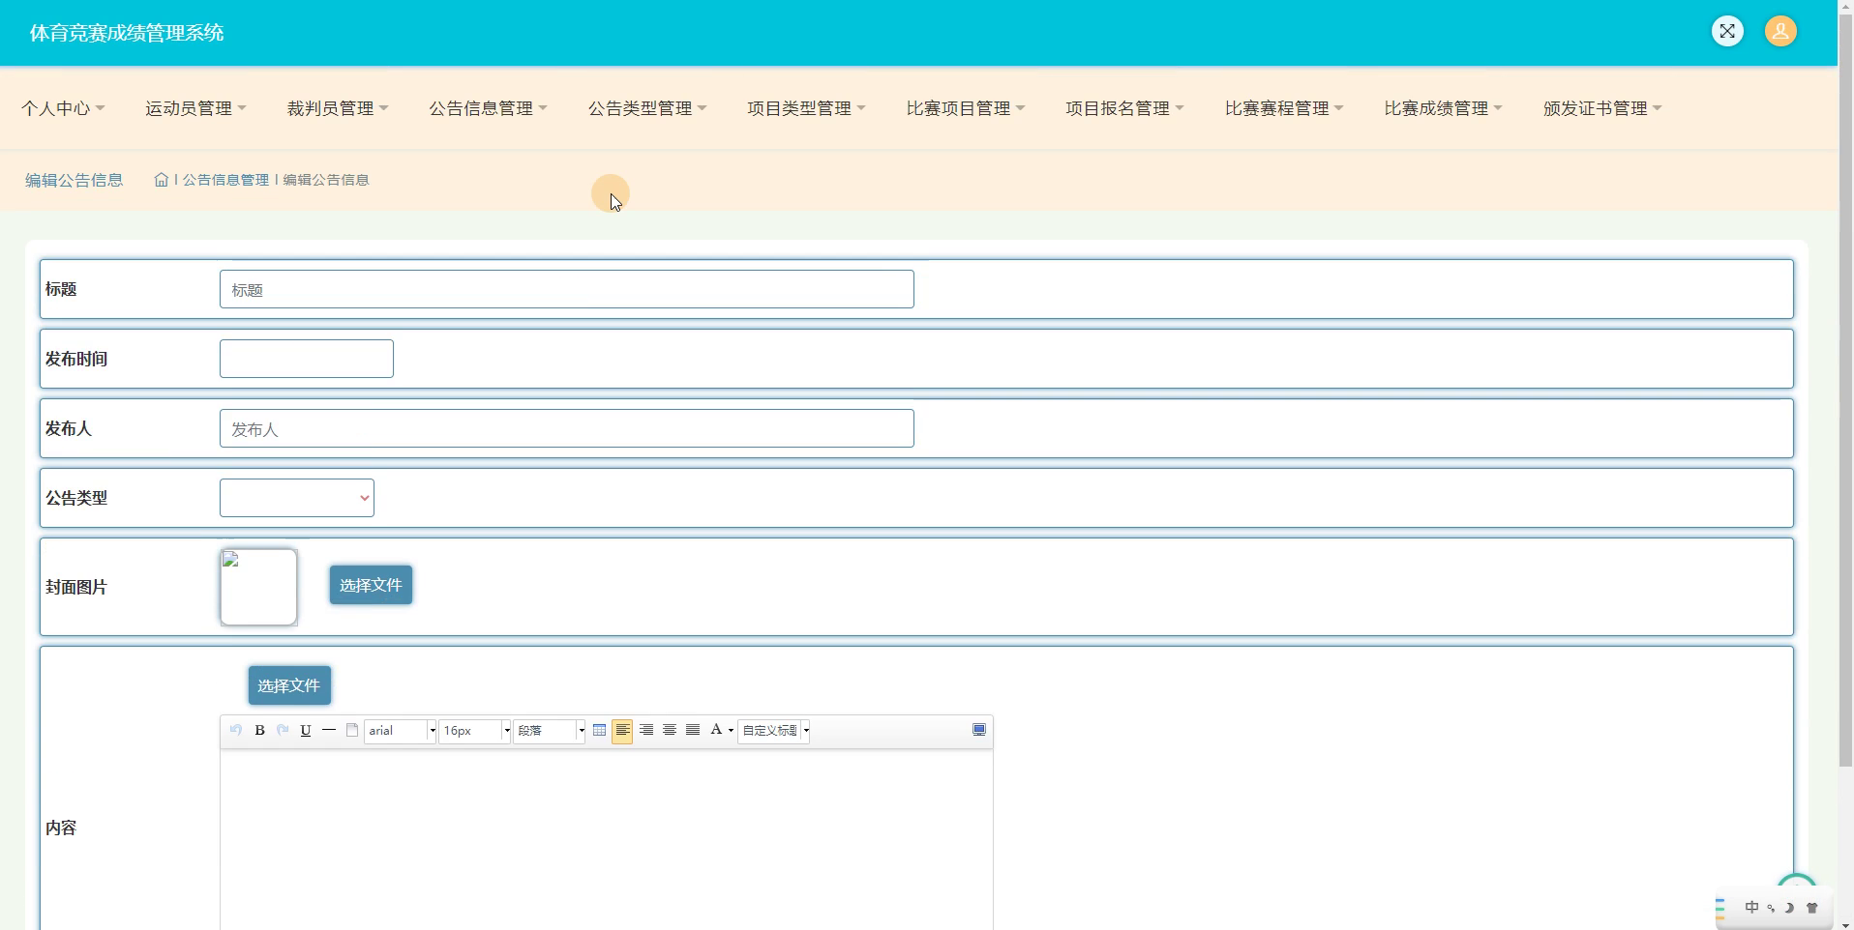Click the IME logo bars icon
The width and height of the screenshot is (1854, 930).
tap(1721, 908)
